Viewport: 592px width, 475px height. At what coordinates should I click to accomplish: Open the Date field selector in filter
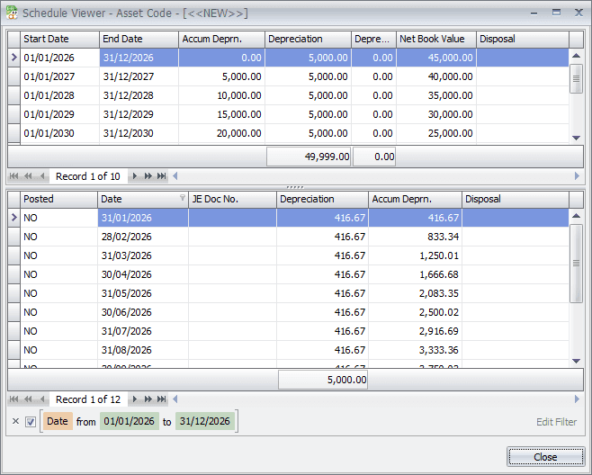coord(58,421)
